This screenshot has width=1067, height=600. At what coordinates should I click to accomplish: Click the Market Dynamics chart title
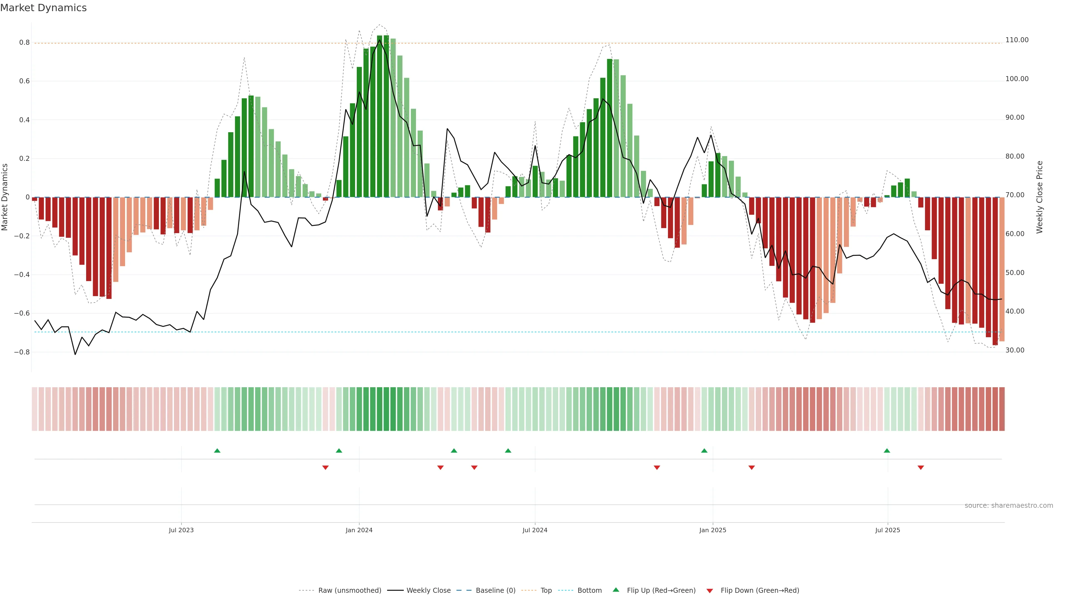(44, 8)
